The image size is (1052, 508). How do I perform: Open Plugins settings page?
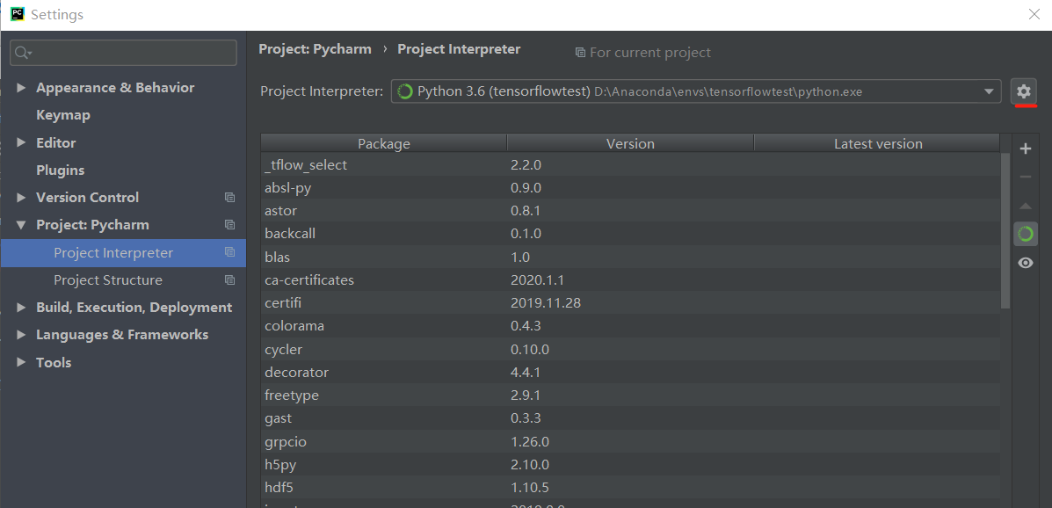tap(61, 171)
